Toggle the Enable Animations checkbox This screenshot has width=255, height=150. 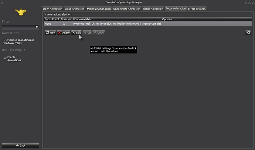pos(6,58)
